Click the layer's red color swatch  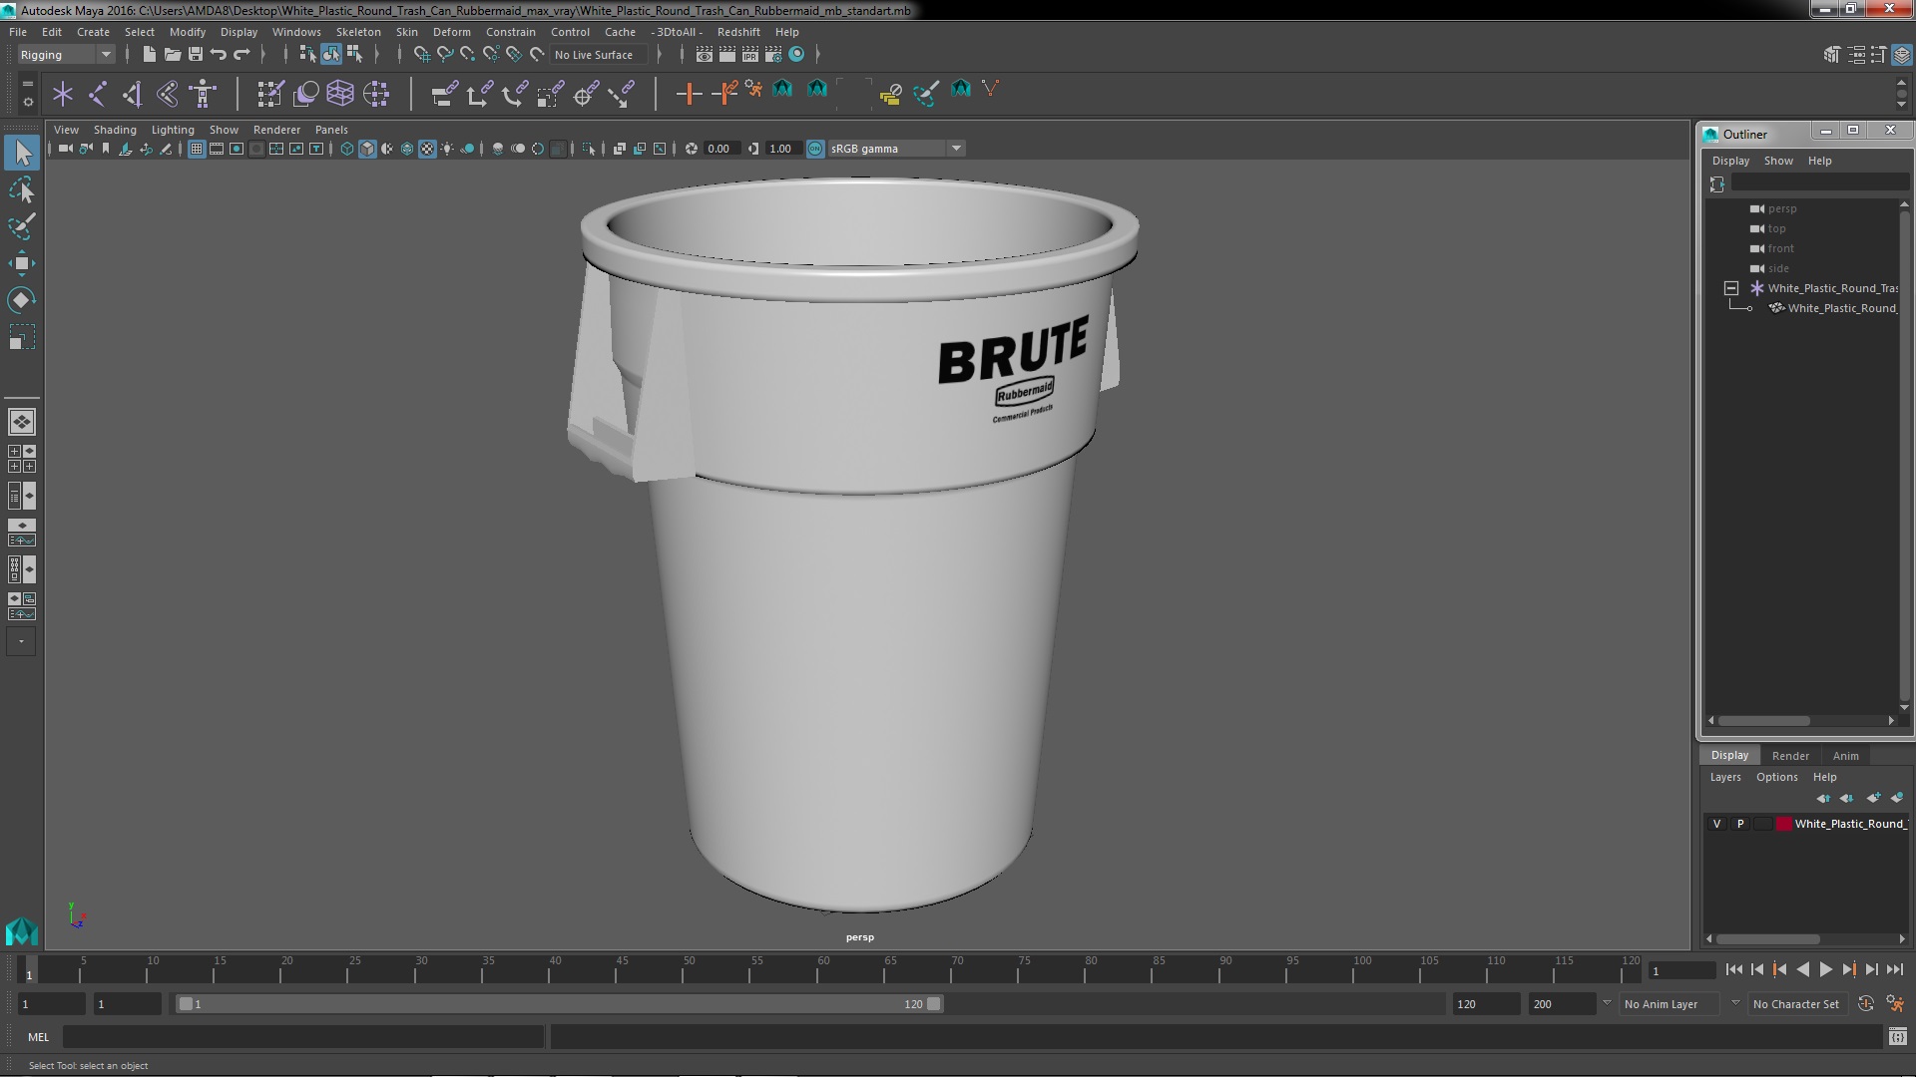tap(1784, 824)
